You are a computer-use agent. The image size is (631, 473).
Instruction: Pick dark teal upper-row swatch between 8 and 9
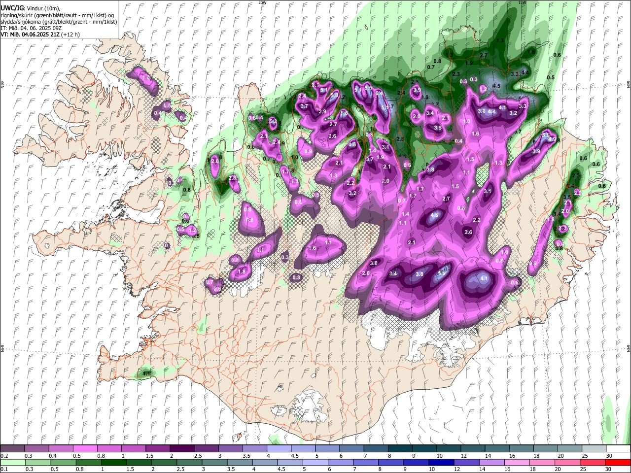(400, 449)
